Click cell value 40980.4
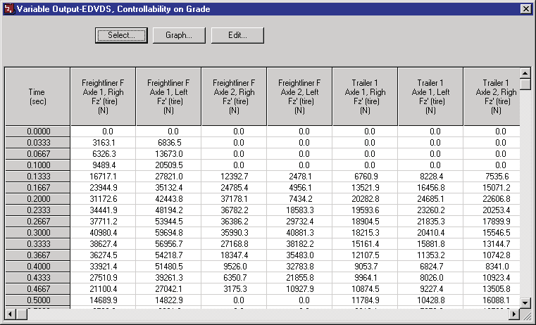The image size is (536, 325). tap(104, 233)
